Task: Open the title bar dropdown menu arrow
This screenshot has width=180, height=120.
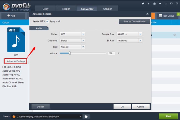Action: pos(160,4)
